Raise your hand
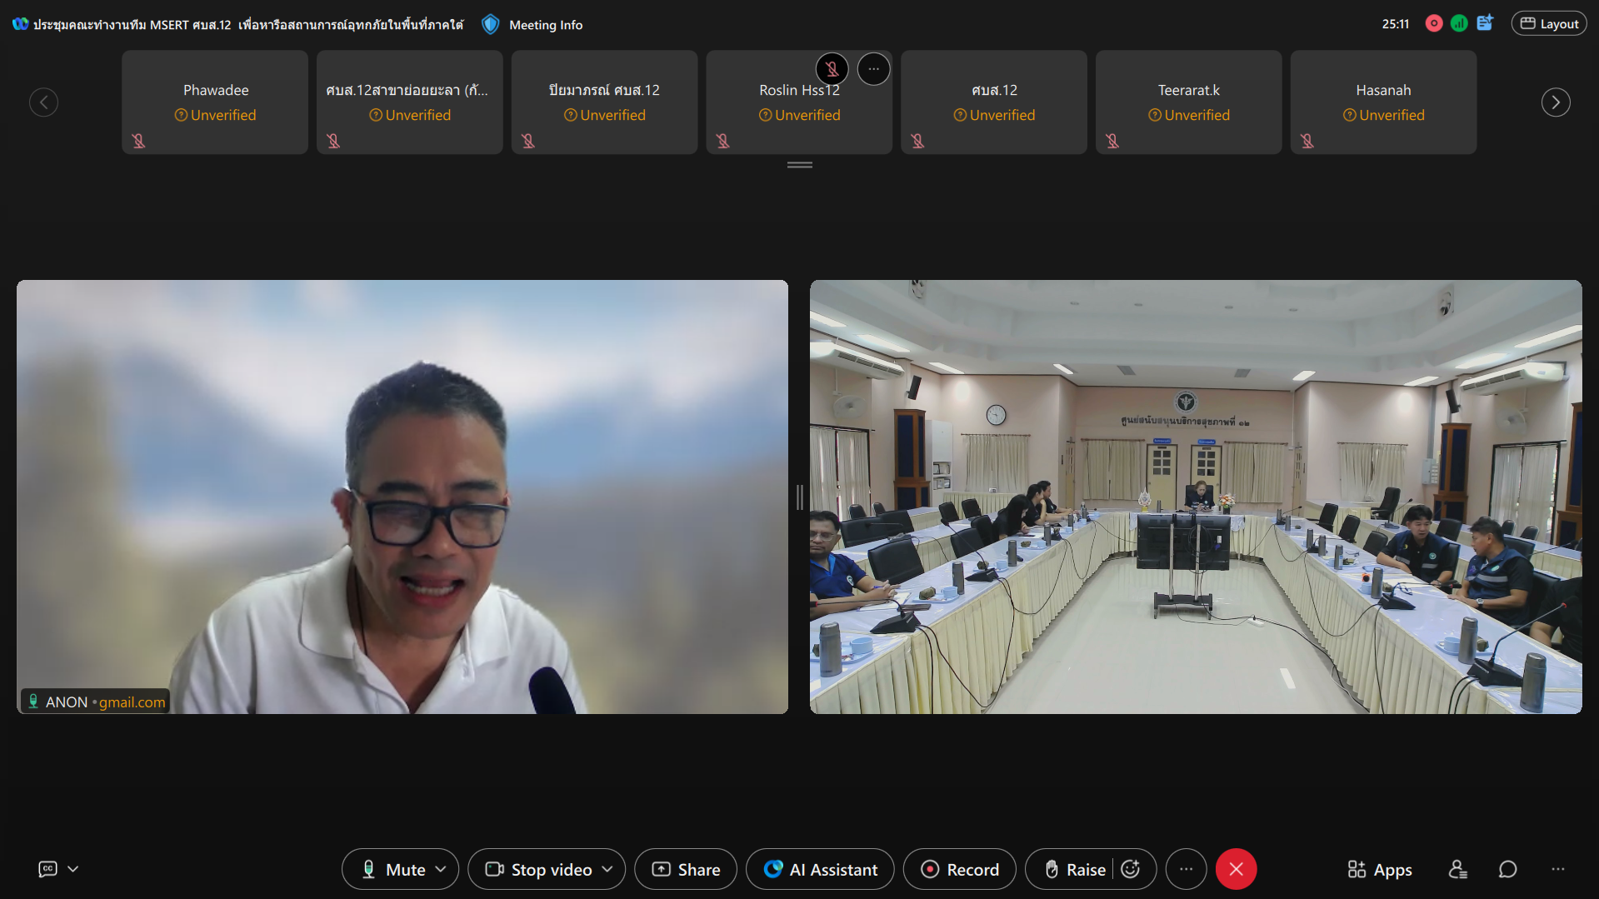This screenshot has height=899, width=1599. point(1075,869)
